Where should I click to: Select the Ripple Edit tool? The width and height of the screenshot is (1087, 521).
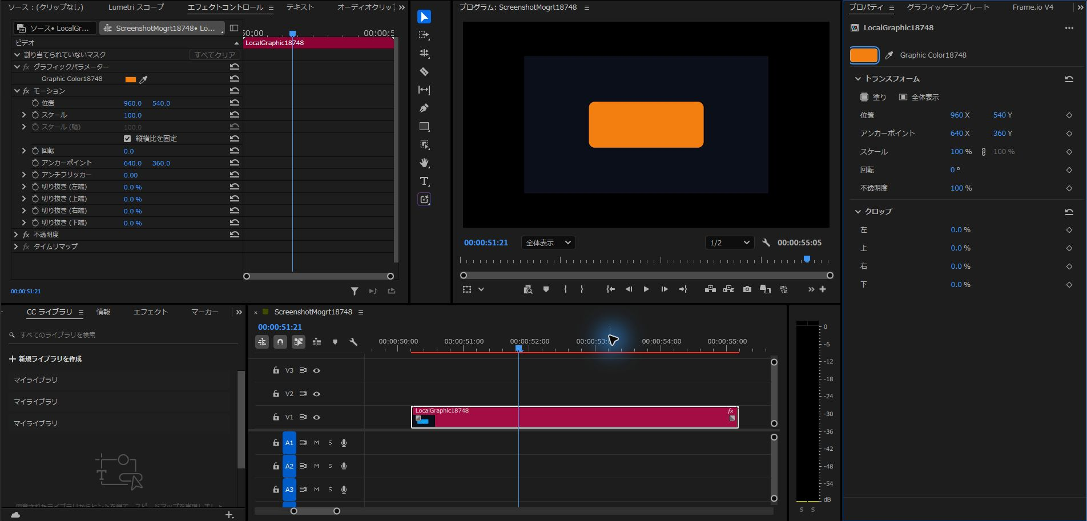(x=424, y=53)
